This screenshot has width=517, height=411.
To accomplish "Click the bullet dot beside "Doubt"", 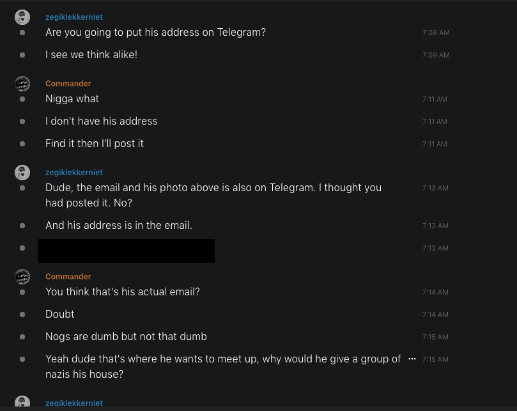I will pyautogui.click(x=22, y=314).
